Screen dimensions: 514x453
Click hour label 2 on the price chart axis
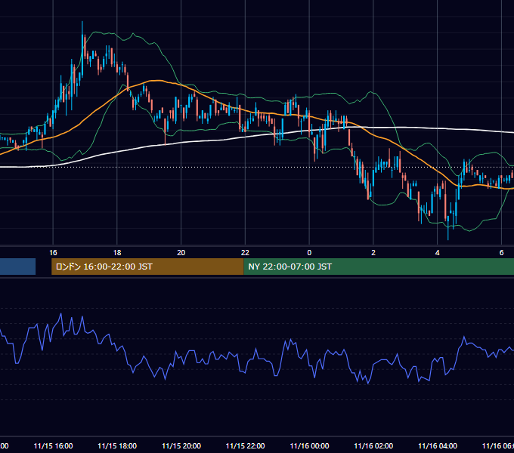[373, 253]
